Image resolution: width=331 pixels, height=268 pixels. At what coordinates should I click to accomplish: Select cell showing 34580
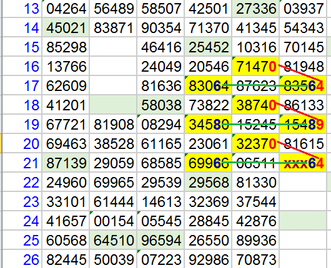pos(208,124)
